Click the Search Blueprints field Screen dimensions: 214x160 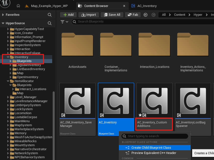pos(142,22)
